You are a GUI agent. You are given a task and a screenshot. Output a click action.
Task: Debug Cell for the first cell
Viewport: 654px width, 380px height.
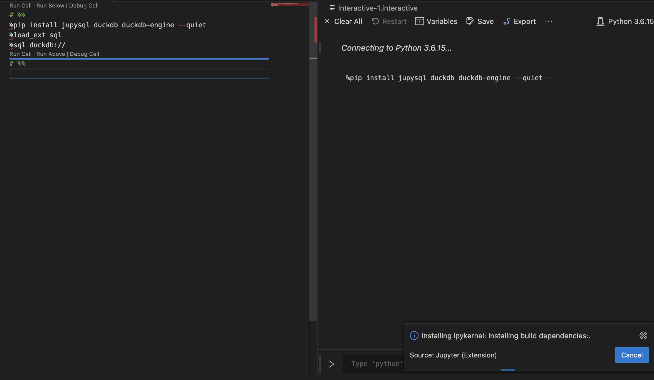(x=83, y=5)
